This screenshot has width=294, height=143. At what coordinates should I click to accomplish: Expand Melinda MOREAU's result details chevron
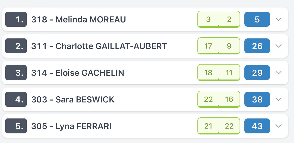click(279, 19)
